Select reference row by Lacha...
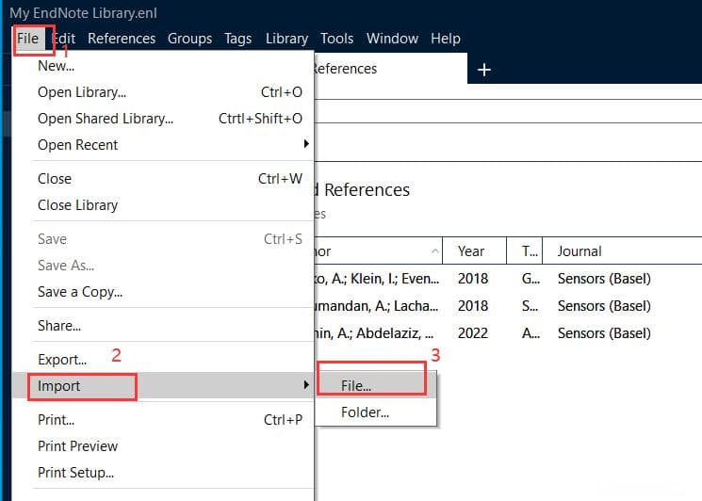 (x=508, y=306)
